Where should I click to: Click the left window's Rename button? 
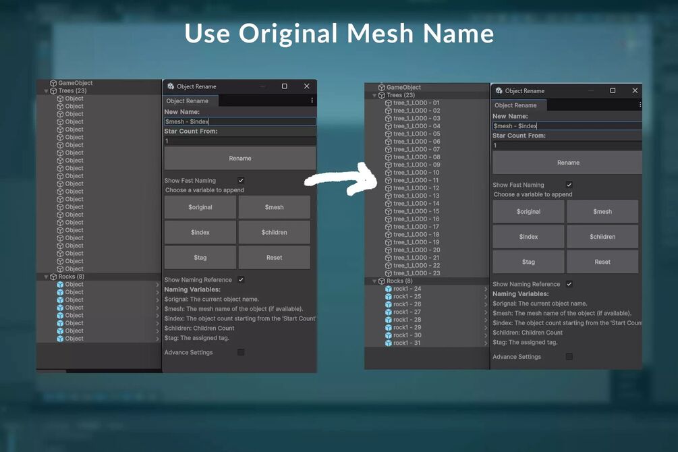240,159
